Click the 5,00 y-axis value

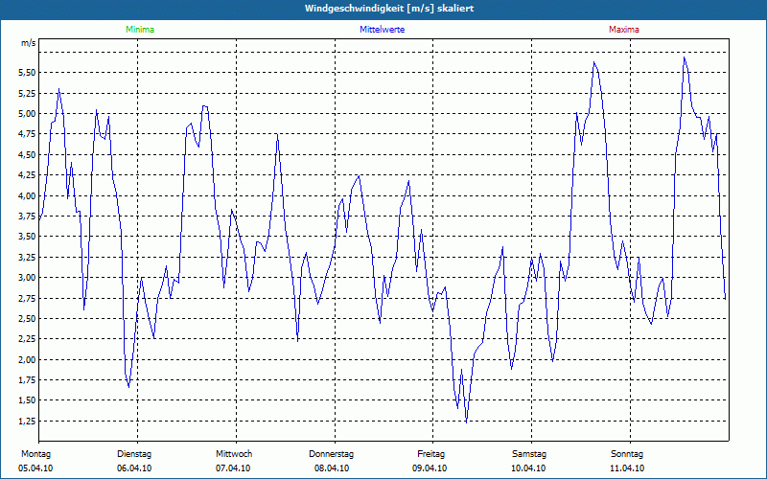coord(28,113)
